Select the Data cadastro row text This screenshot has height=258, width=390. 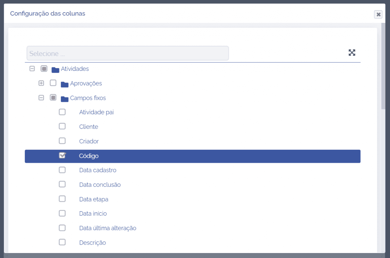click(98, 170)
